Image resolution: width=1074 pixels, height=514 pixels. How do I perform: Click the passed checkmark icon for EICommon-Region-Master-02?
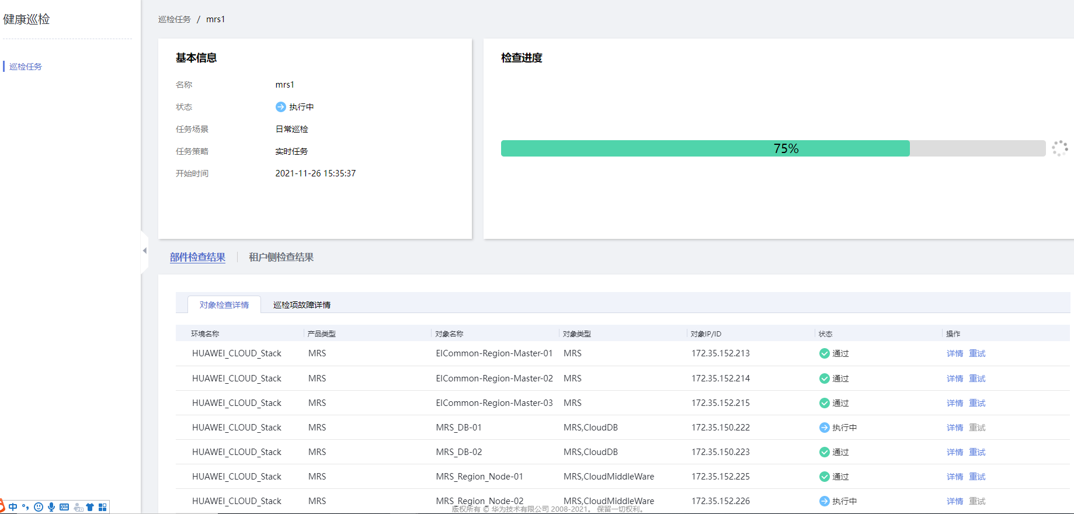[x=825, y=378]
